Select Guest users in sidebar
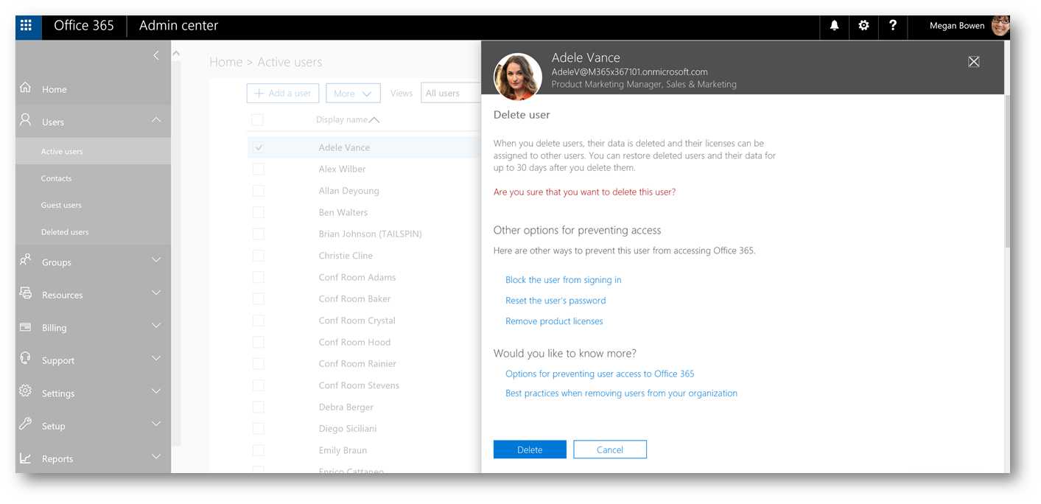The height and width of the screenshot is (504, 1041). [x=93, y=205]
